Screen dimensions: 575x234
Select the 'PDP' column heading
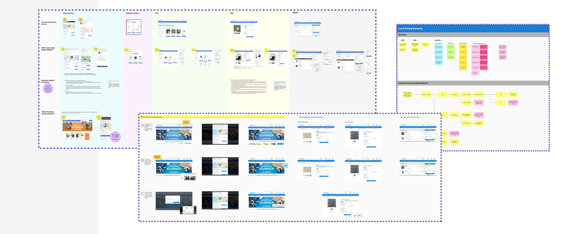pyautogui.click(x=232, y=13)
